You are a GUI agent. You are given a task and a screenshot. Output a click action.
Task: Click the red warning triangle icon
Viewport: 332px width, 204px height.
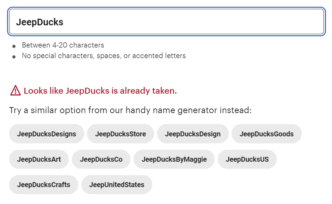pos(16,91)
